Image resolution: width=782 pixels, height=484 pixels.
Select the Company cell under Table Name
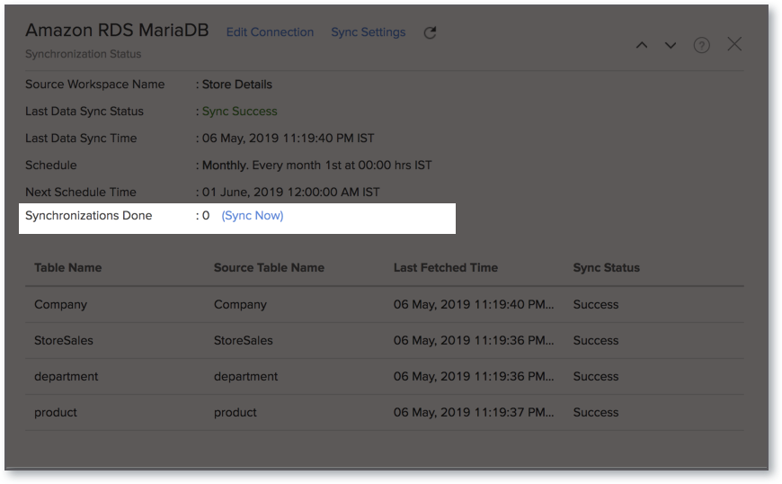point(60,304)
